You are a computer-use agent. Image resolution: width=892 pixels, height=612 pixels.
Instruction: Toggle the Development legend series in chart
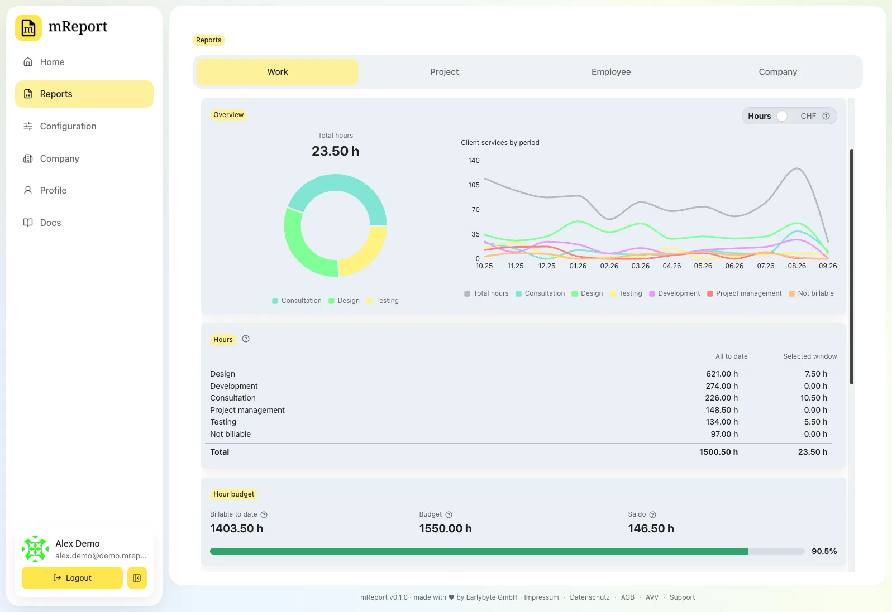point(674,293)
